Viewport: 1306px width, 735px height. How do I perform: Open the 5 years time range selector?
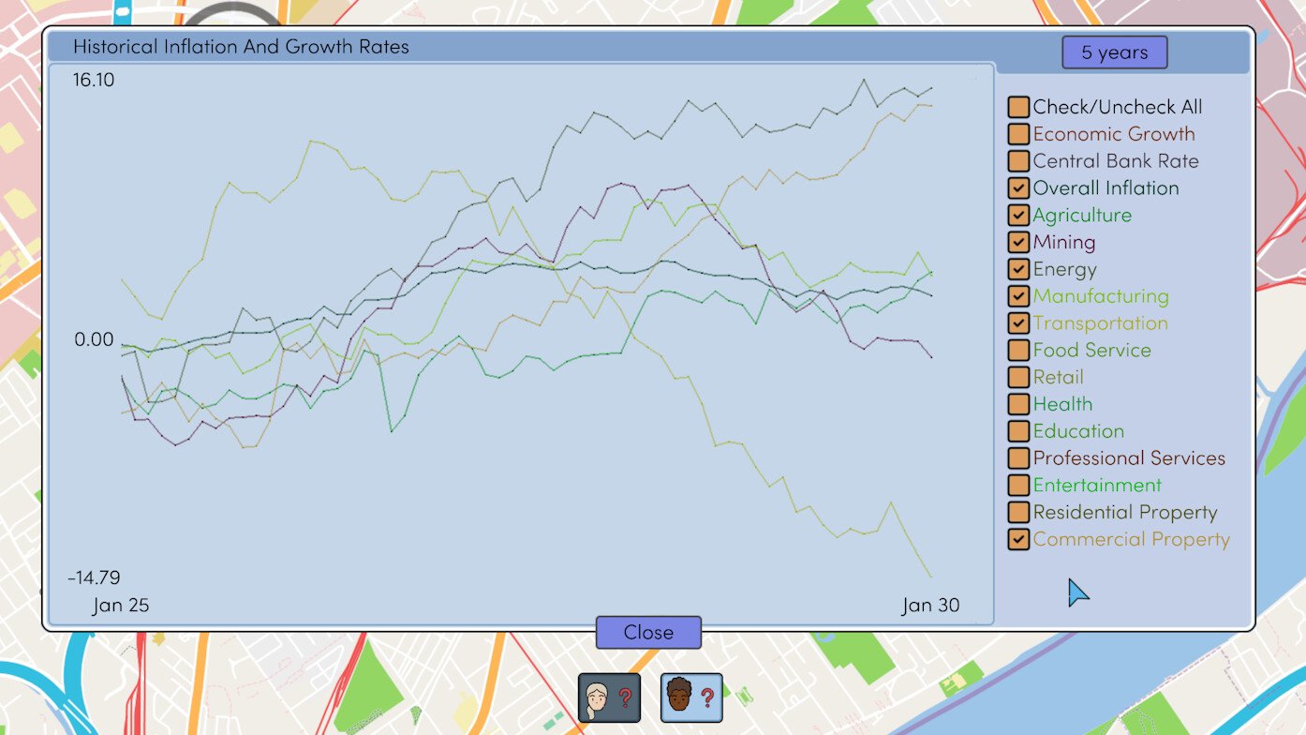(x=1114, y=52)
